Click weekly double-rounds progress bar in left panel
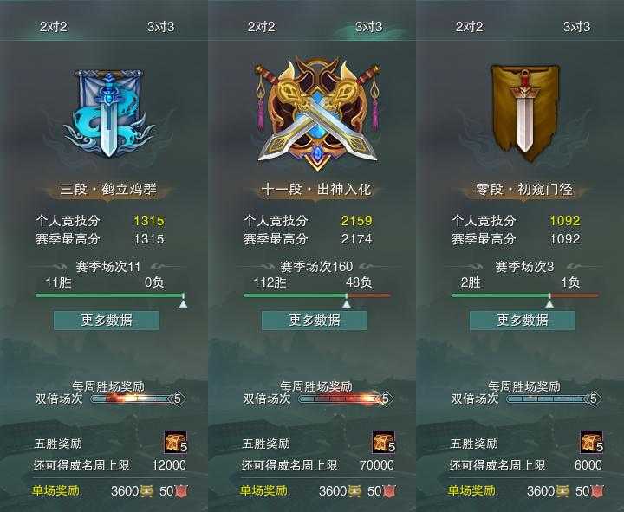624x512 pixels. pos(137,399)
